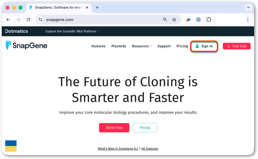Reload the snapgene.com page

29,20
